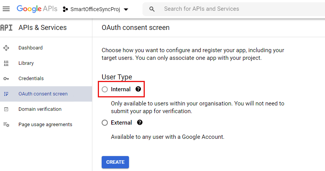Click the Domain verification checkbox icon
Image resolution: width=325 pixels, height=171 pixels.
6,109
